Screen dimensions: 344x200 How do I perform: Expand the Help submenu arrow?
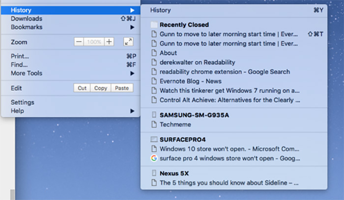click(132, 111)
